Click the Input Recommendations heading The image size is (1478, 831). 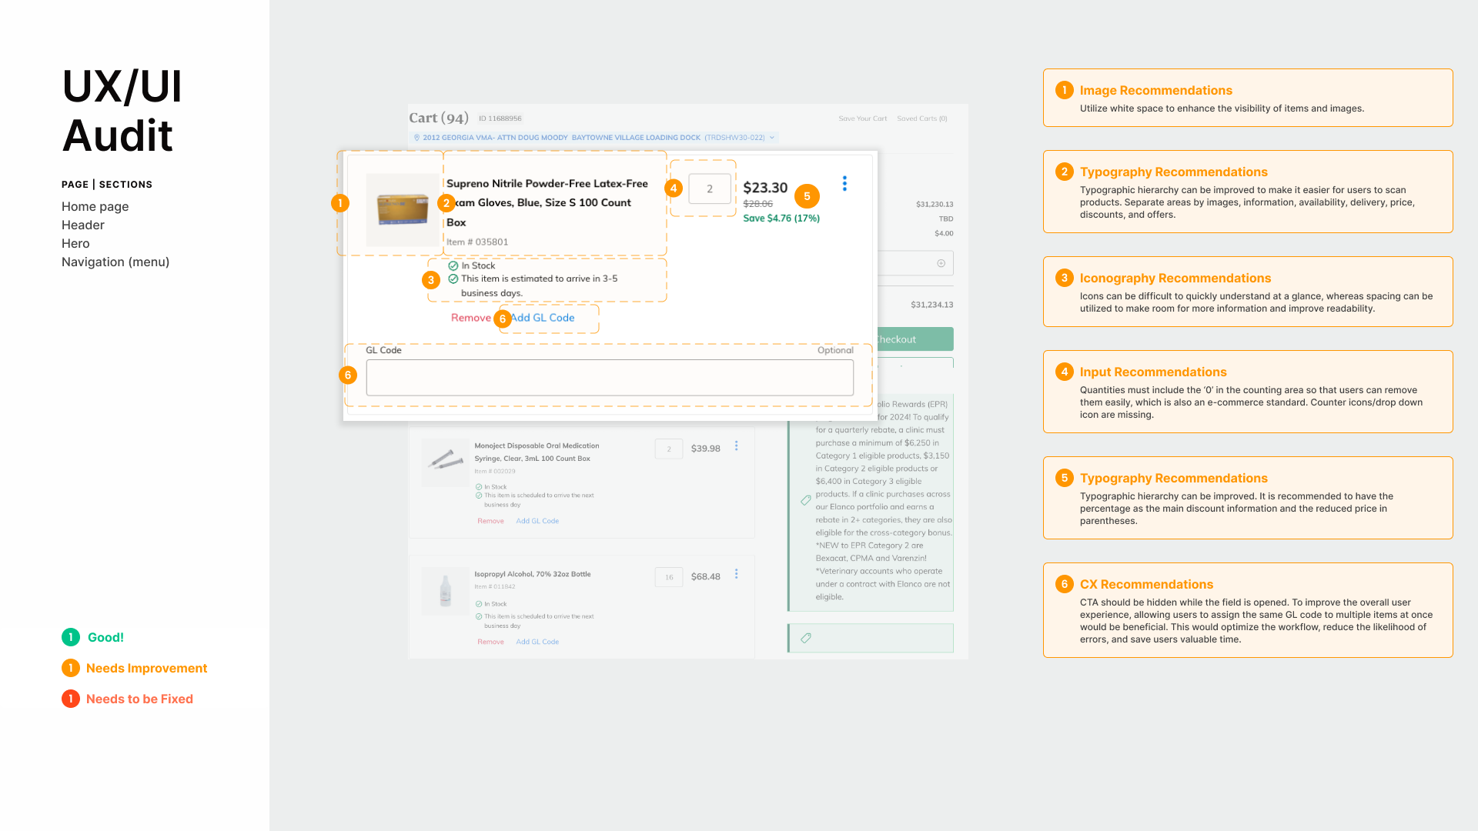[x=1153, y=372]
